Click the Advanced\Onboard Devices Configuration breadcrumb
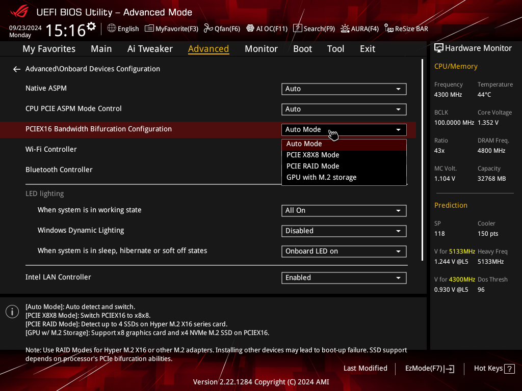522x391 pixels. point(93,69)
